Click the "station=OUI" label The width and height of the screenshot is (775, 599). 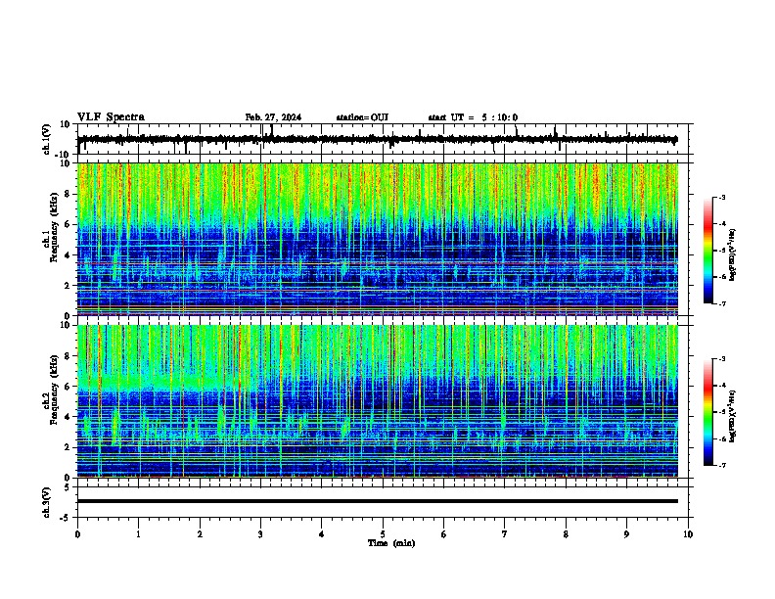[x=362, y=117]
